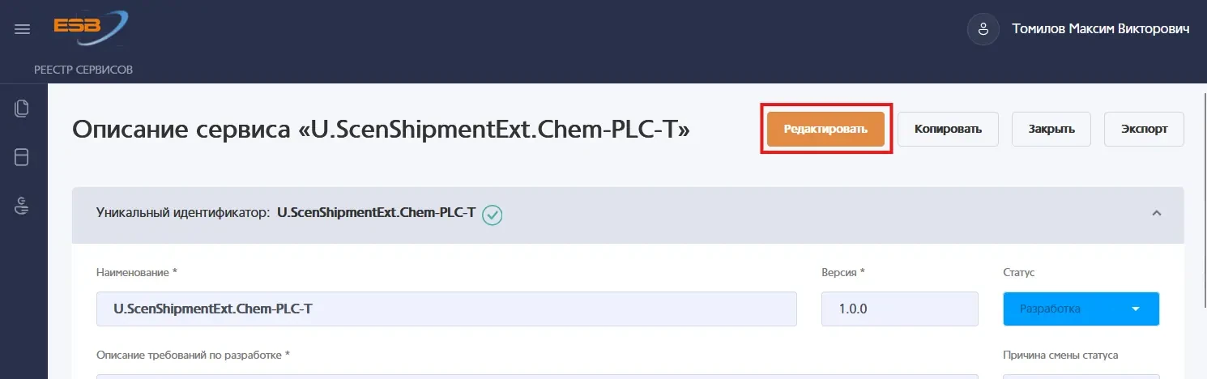This screenshot has width=1207, height=379.
Task: Click the green checkmark beside unique identifier
Action: coord(493,215)
